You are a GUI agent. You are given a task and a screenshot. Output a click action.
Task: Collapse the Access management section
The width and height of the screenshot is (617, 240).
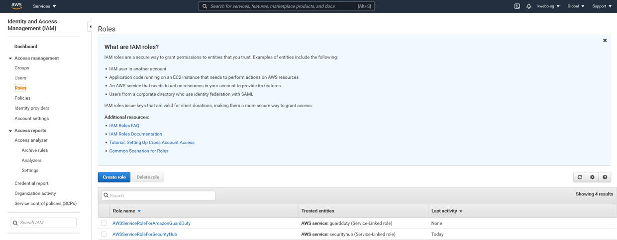point(10,59)
